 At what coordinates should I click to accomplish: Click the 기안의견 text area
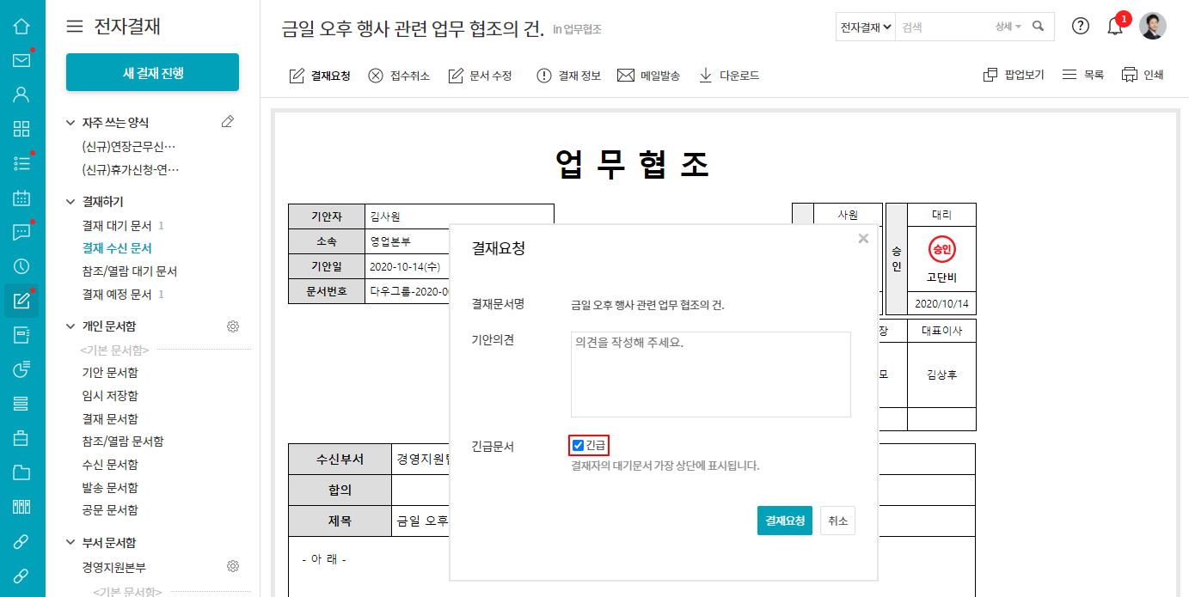pyautogui.click(x=710, y=375)
